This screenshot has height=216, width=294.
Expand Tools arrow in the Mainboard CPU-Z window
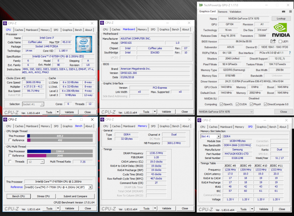click(155, 111)
